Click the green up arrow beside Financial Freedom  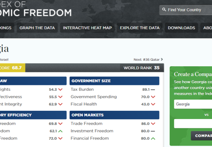pyautogui.click(x=153, y=138)
